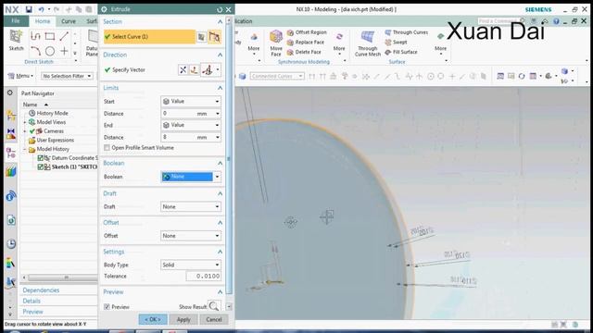Click the Undo icon in title bar
593x333 pixels.
(41, 9)
